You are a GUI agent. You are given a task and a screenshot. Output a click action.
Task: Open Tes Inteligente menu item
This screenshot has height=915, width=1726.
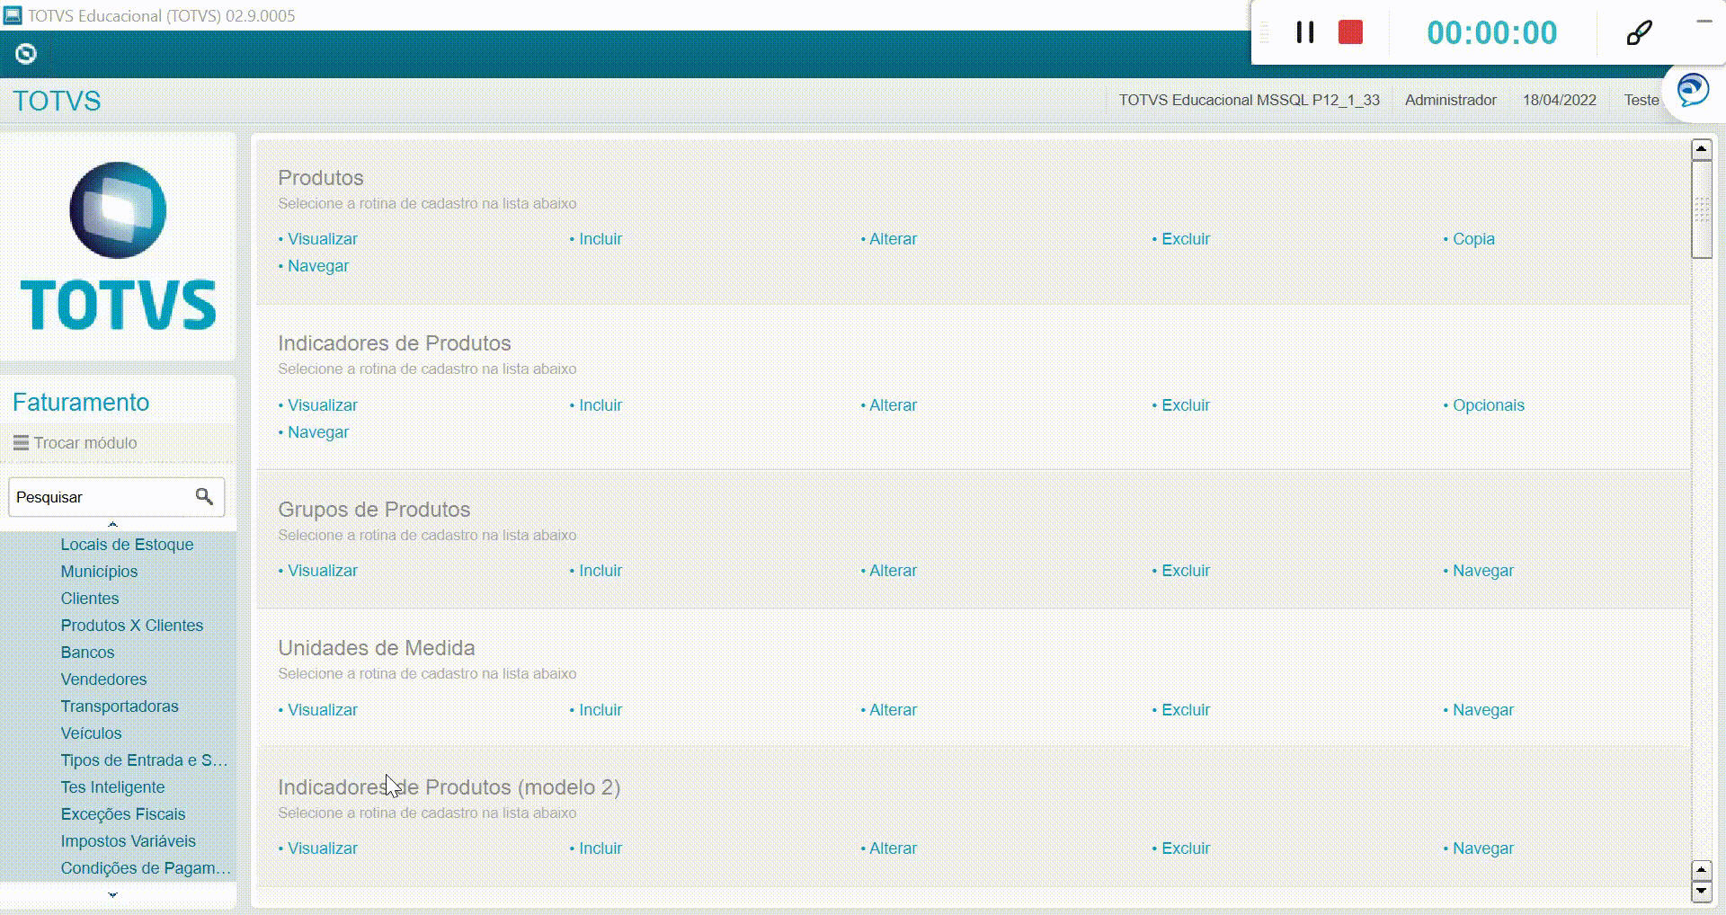(112, 787)
